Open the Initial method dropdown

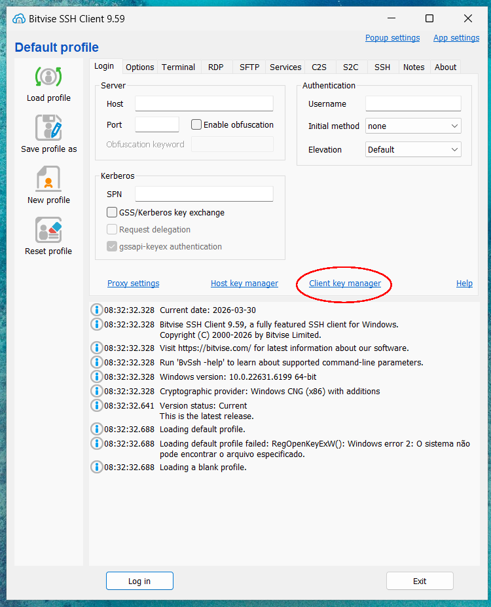(413, 126)
